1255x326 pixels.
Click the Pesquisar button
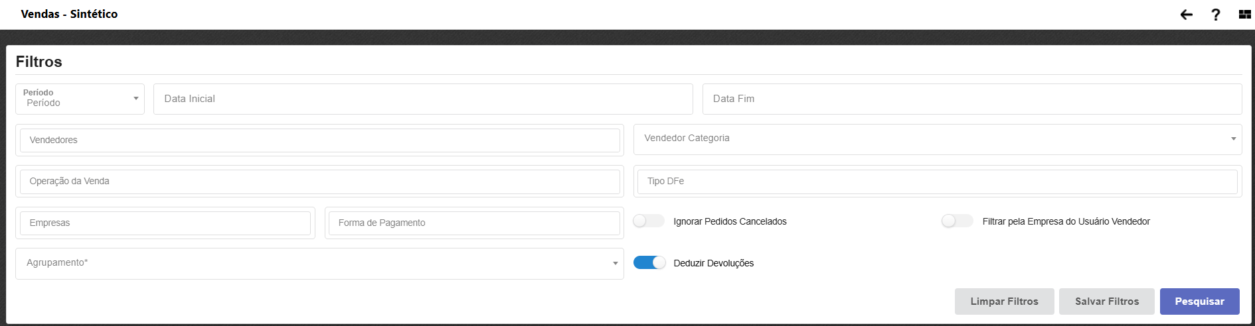point(1199,301)
